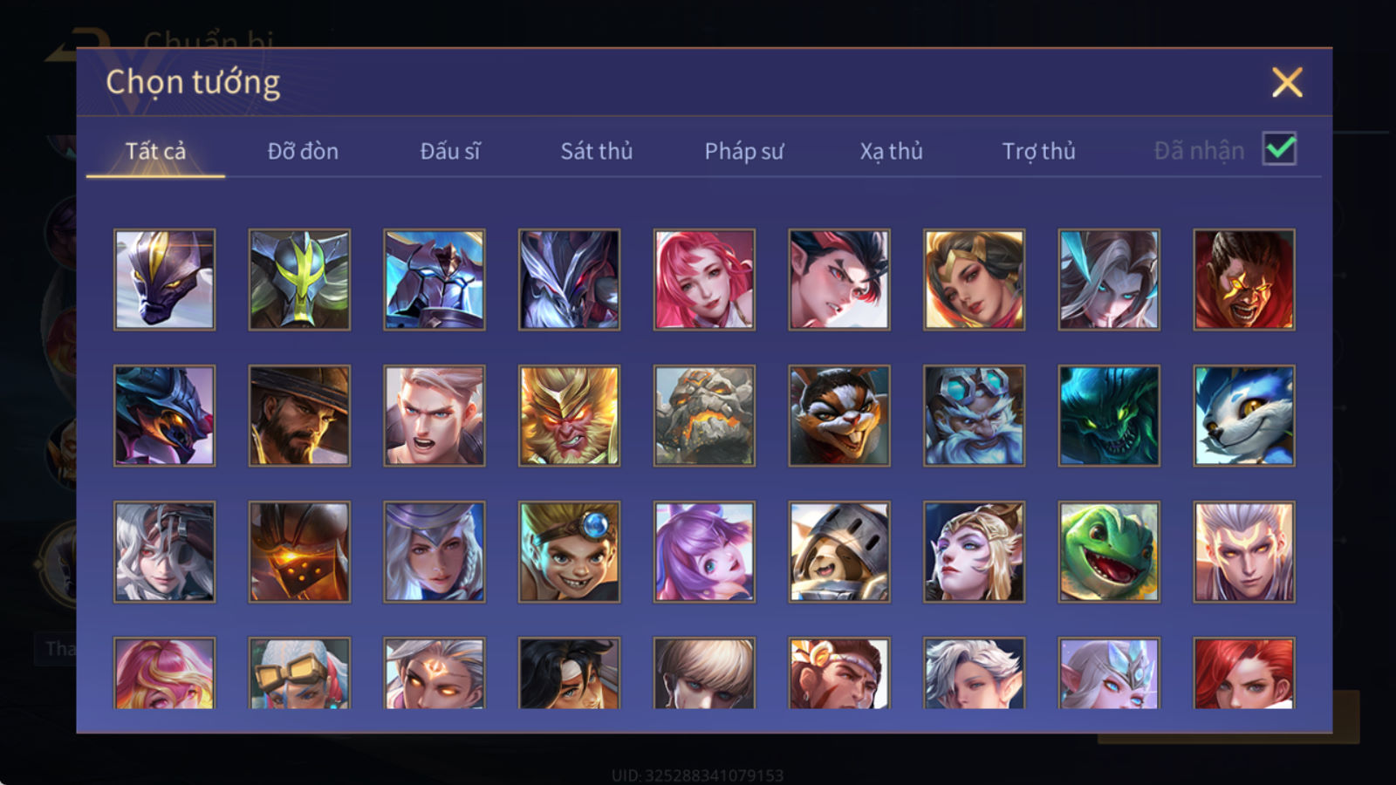
Task: Toggle the Đã nhận checkbox
Action: 1279,149
